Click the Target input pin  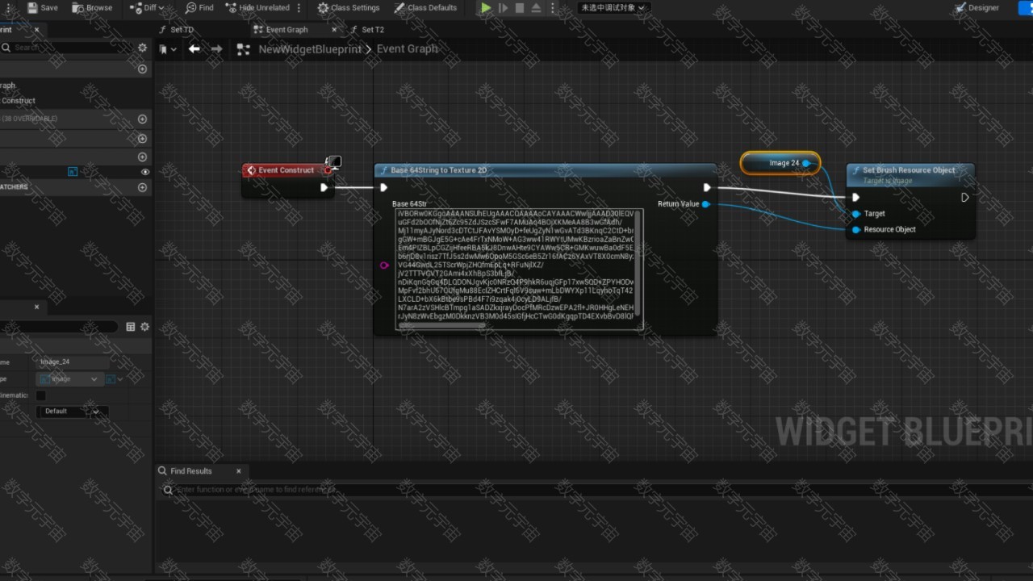[x=855, y=214]
